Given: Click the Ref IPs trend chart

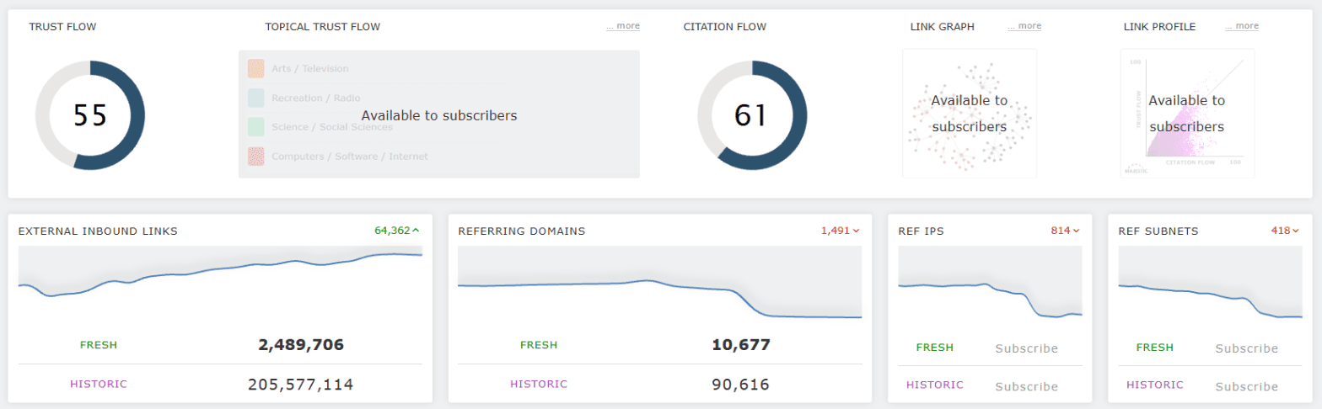Looking at the screenshot, I should 990,284.
